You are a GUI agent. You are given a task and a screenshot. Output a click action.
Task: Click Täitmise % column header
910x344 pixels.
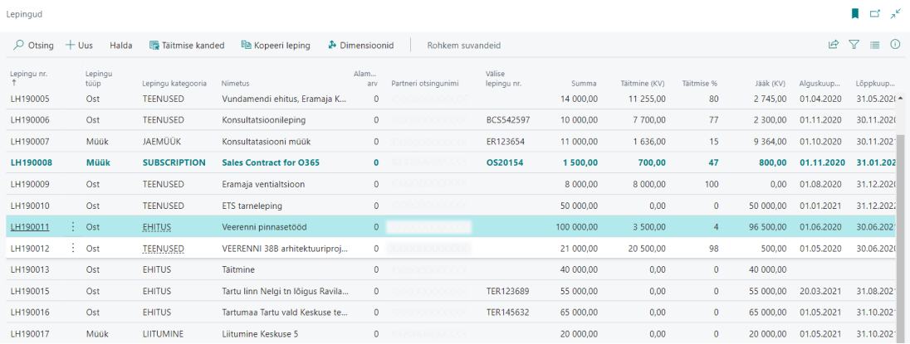point(701,84)
